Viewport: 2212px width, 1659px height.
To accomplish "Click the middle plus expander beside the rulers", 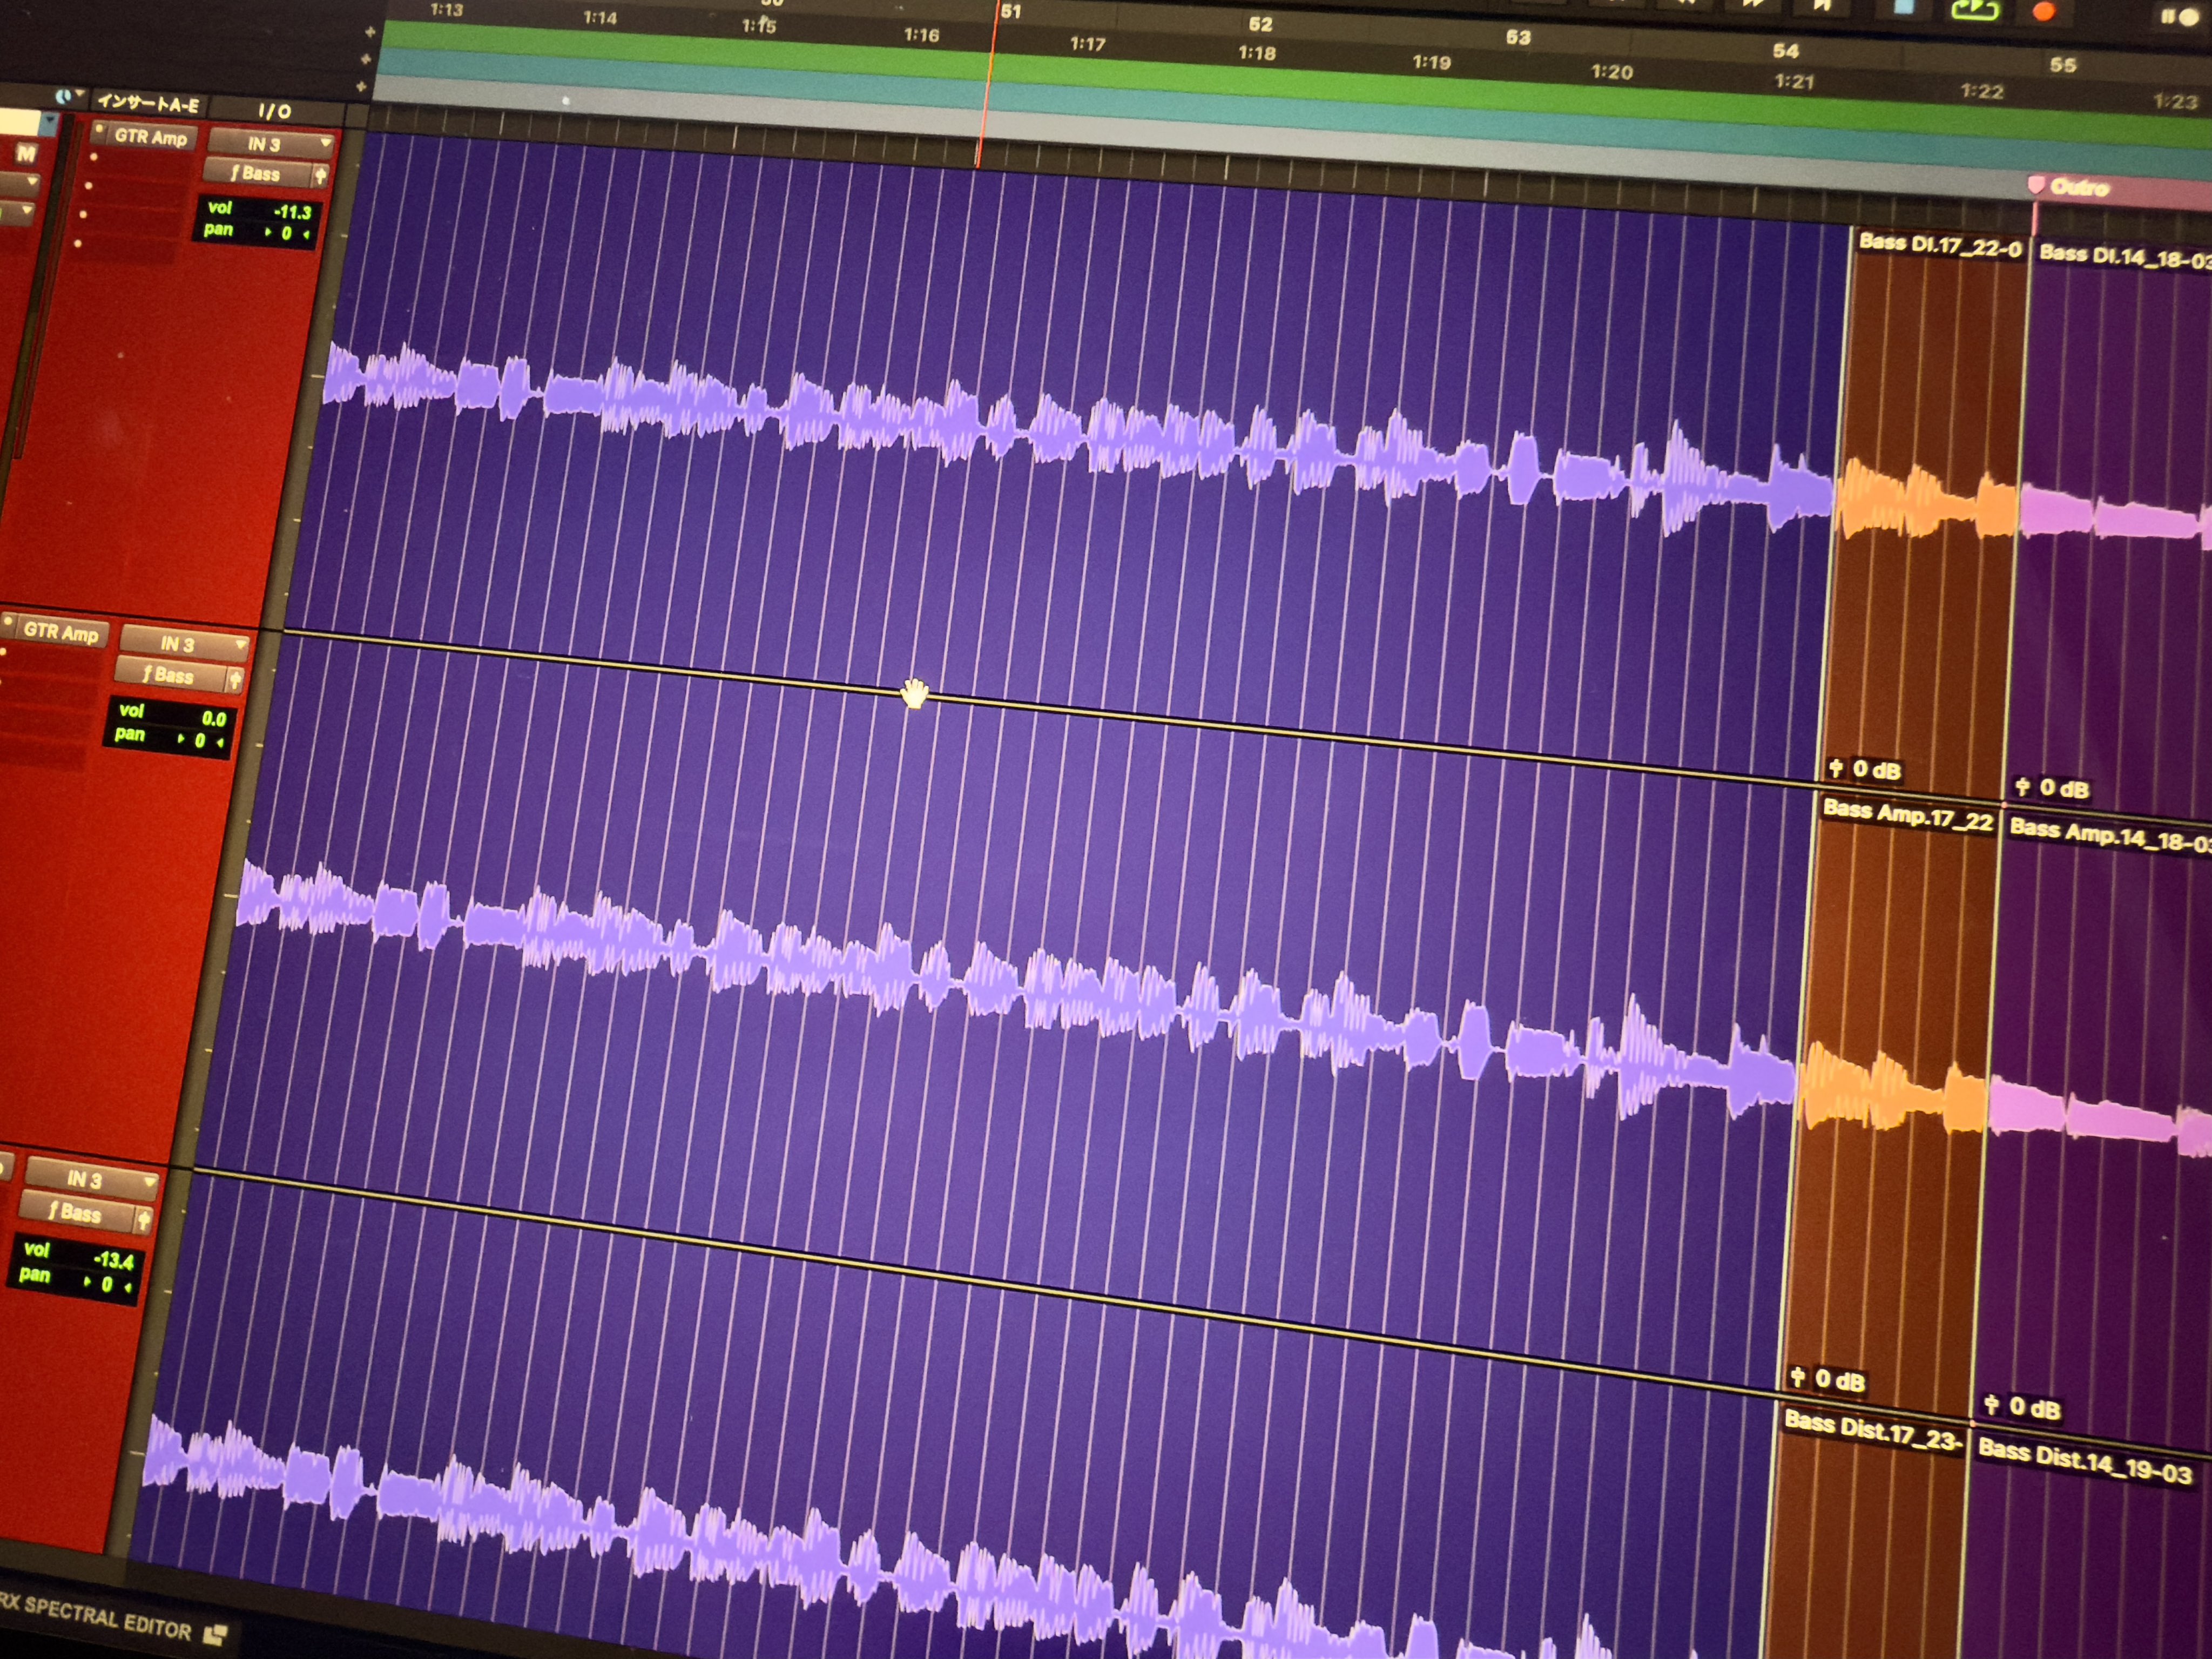I will coord(366,60).
